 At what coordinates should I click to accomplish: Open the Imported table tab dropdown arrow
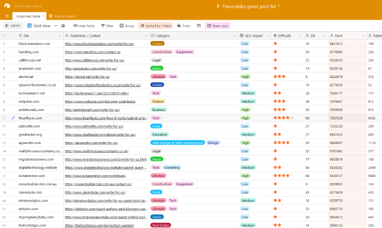pyautogui.click(x=43, y=16)
